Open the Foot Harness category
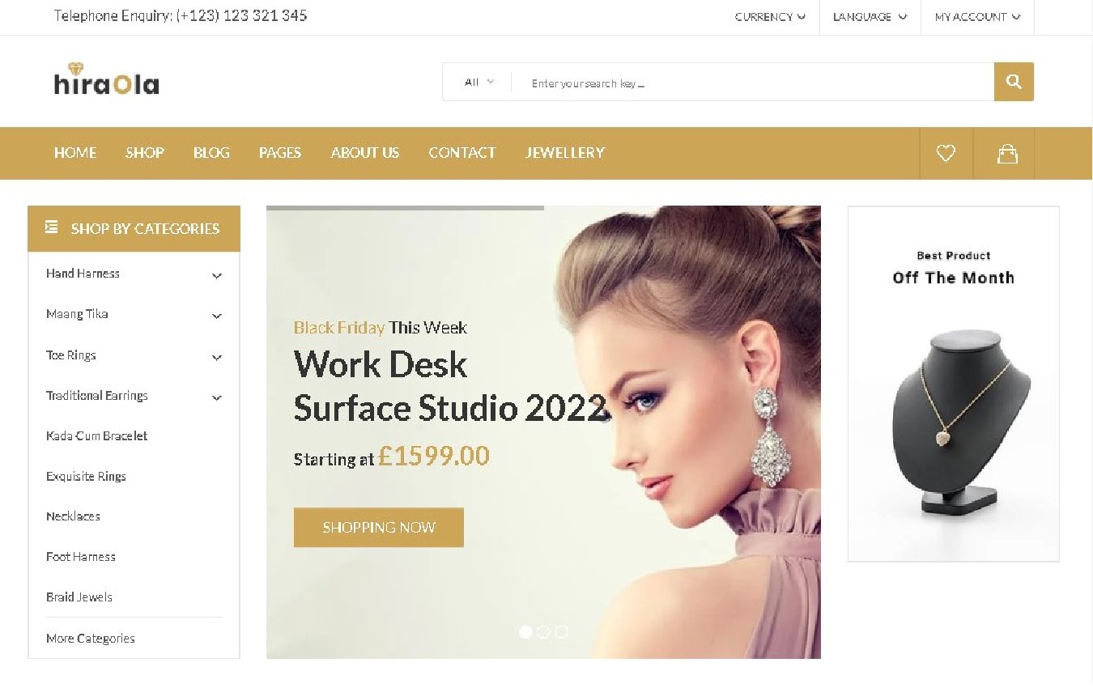The width and height of the screenshot is (1093, 688). tap(81, 557)
